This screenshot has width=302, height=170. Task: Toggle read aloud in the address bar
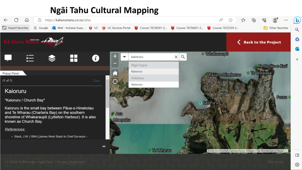221,20
